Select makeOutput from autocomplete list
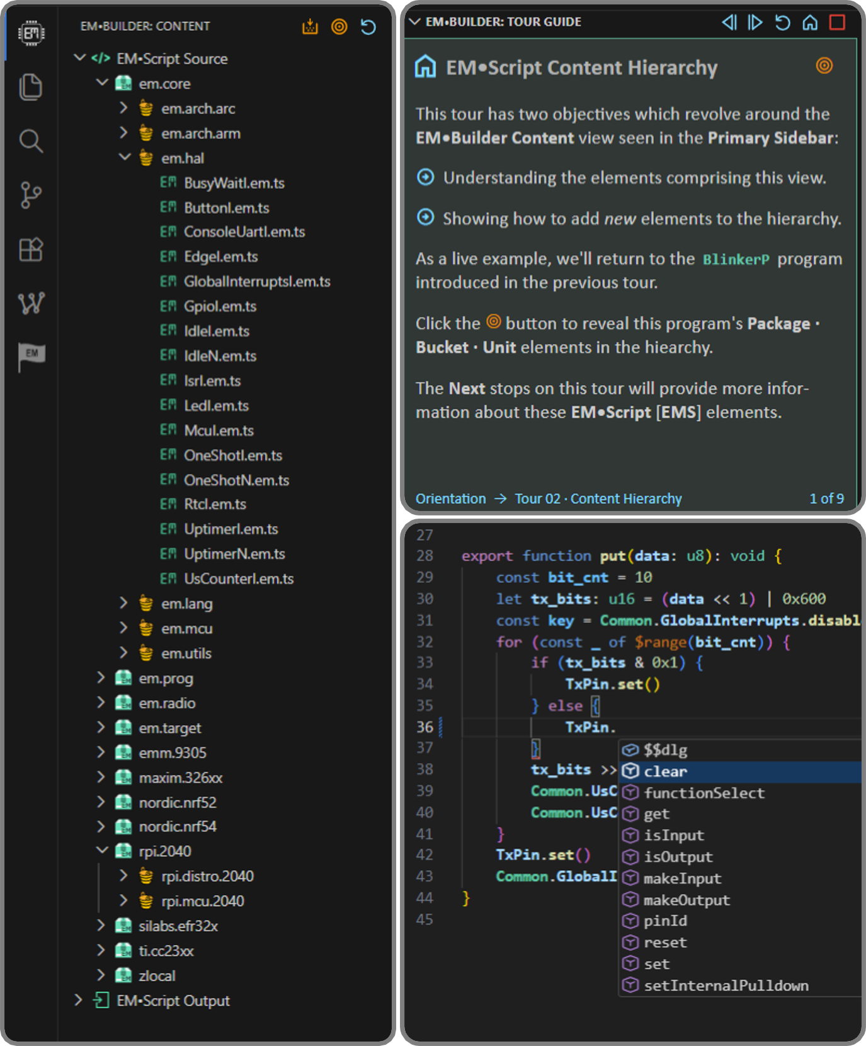 [x=686, y=900]
